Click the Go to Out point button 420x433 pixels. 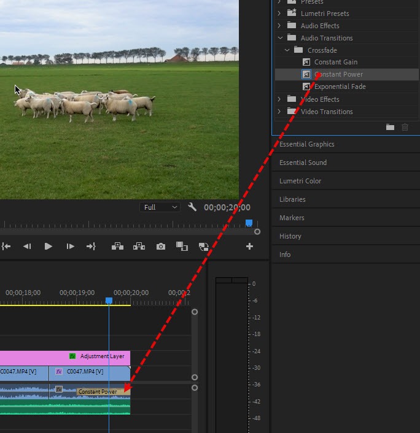(91, 246)
